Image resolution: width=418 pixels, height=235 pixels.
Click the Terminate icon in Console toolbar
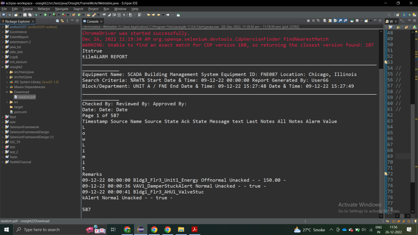click(308, 21)
